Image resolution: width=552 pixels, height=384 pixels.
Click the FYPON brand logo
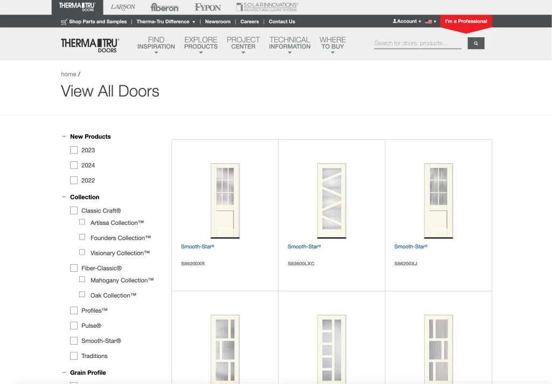point(206,7)
